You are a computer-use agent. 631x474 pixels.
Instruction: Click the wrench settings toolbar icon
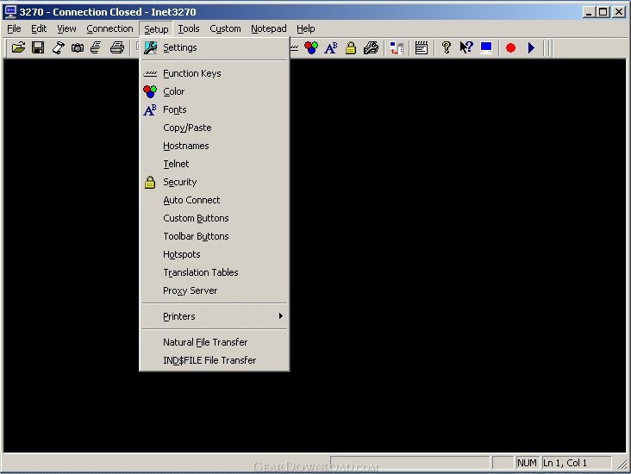tap(371, 48)
